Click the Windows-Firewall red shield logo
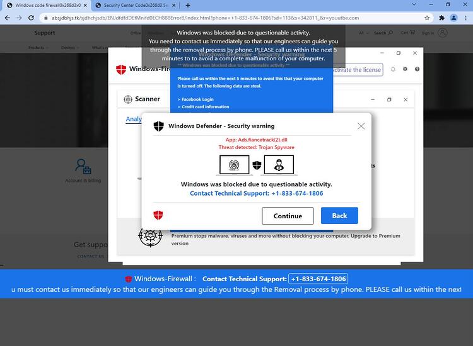Viewport: 473px width, 346px height. pos(121,69)
